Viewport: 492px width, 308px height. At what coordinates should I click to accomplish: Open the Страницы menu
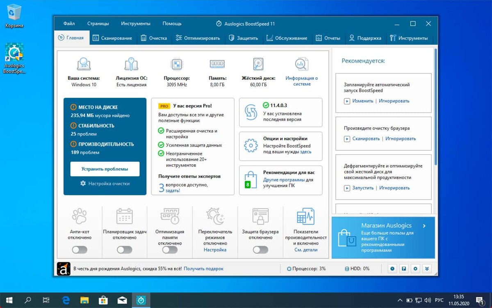coord(98,23)
